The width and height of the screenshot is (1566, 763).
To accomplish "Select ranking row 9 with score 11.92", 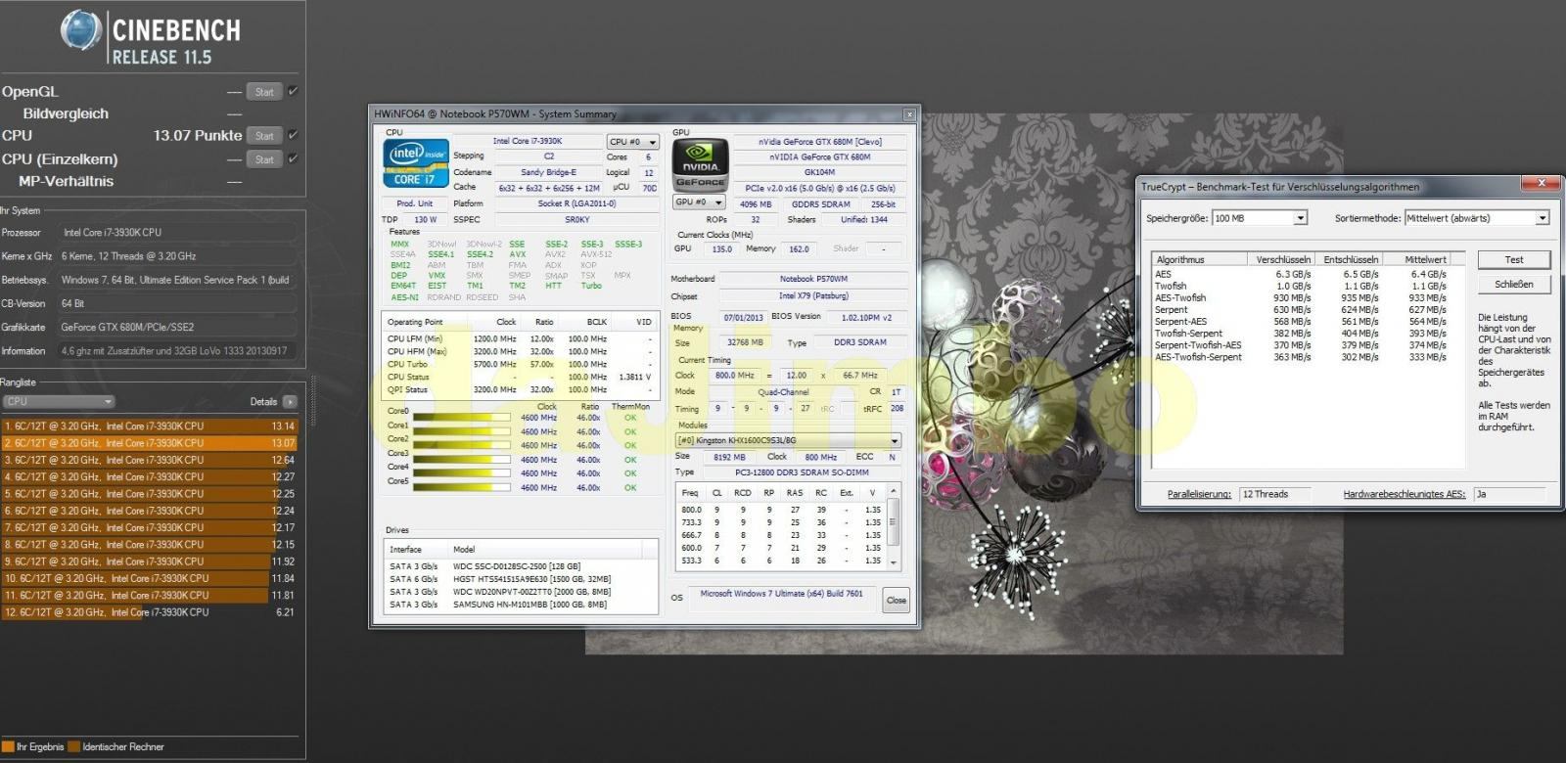I will click(149, 561).
